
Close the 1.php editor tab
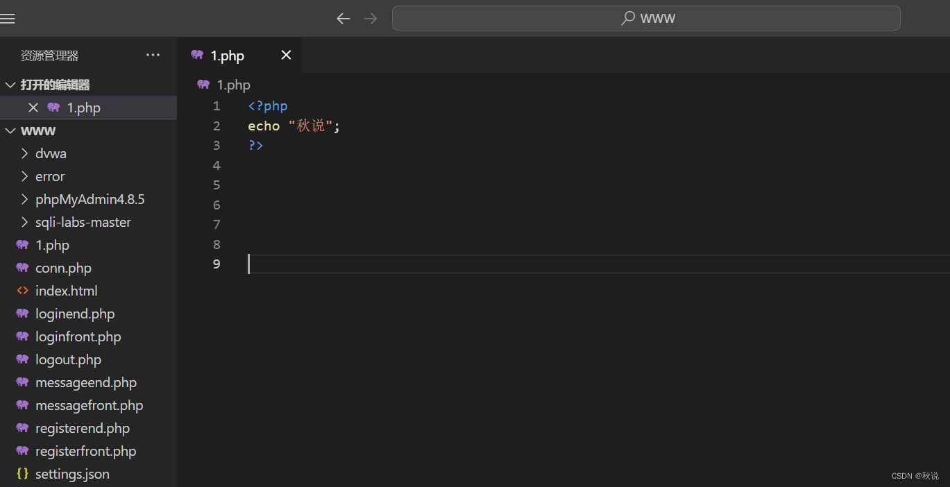pos(286,55)
